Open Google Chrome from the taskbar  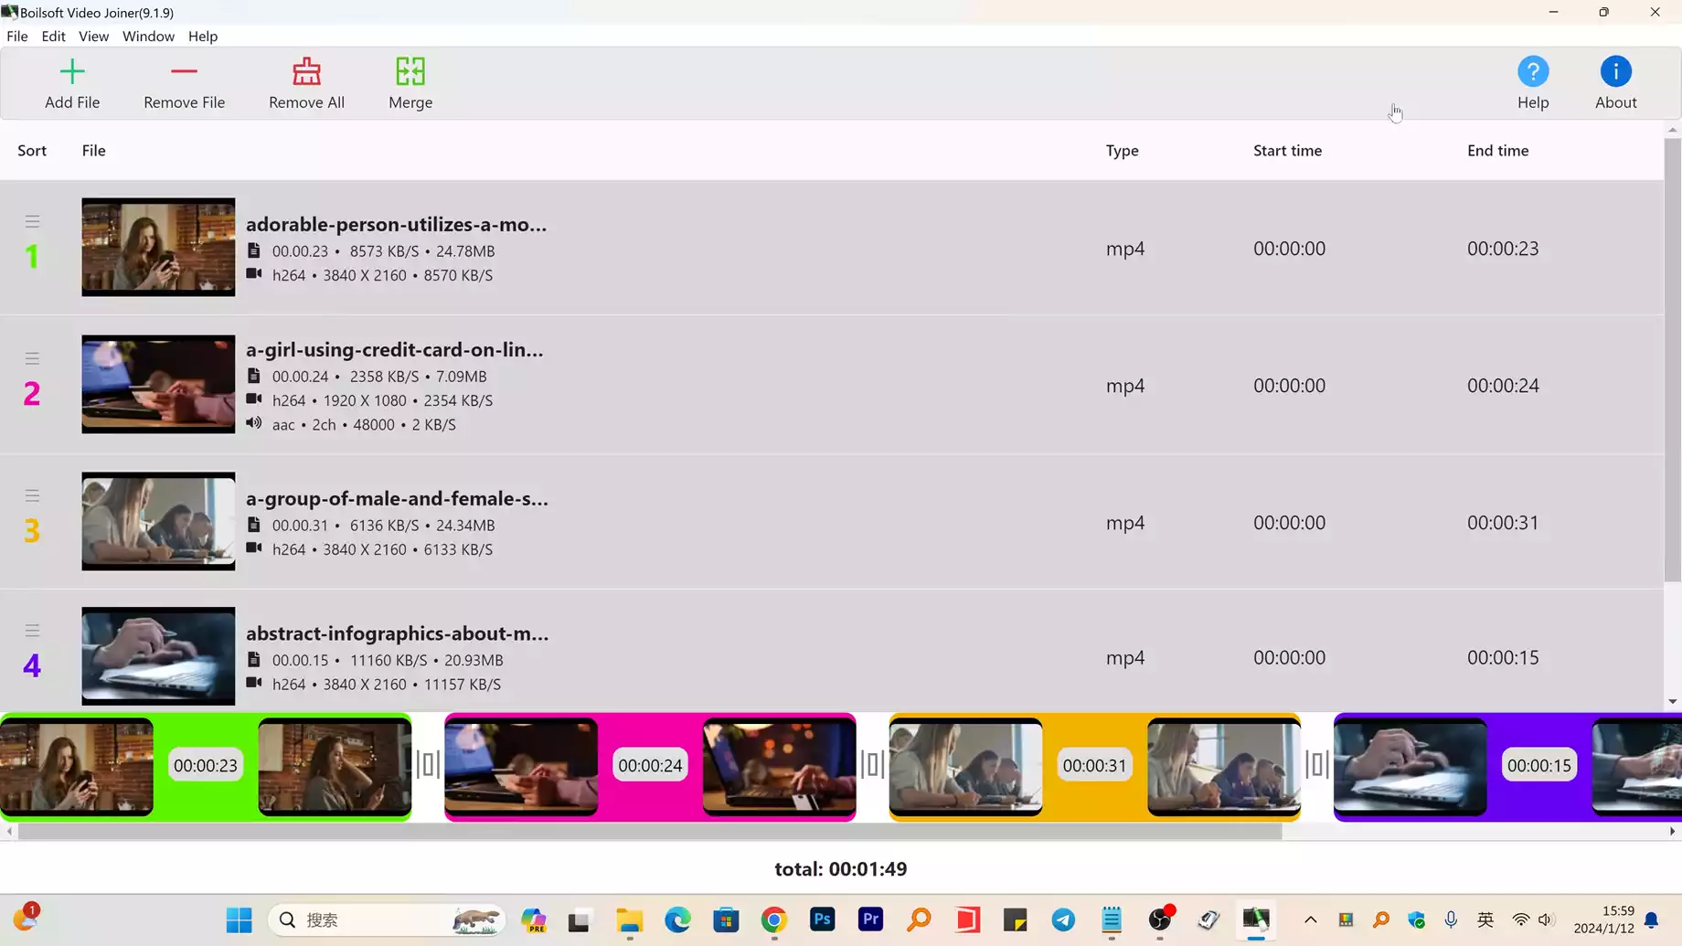click(x=774, y=919)
